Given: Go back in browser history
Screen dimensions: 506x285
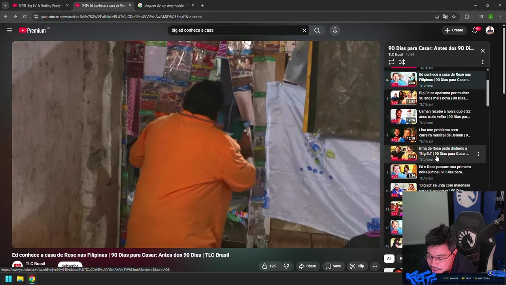Looking at the screenshot, I should pos(6,17).
